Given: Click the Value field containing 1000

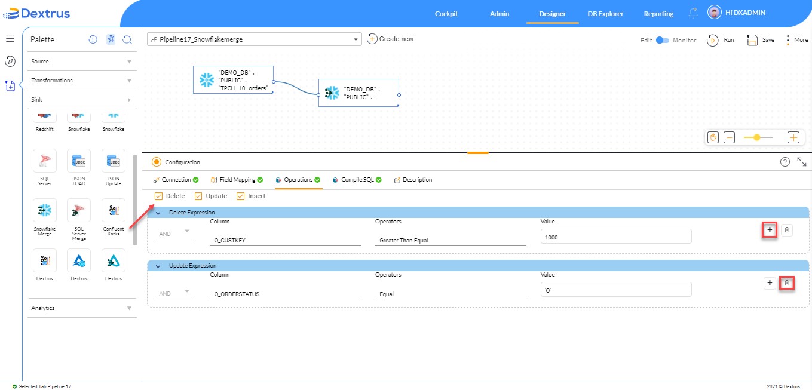Looking at the screenshot, I should (616, 237).
